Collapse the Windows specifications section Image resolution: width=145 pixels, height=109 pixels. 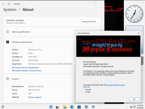pyautogui.click(x=40, y=42)
